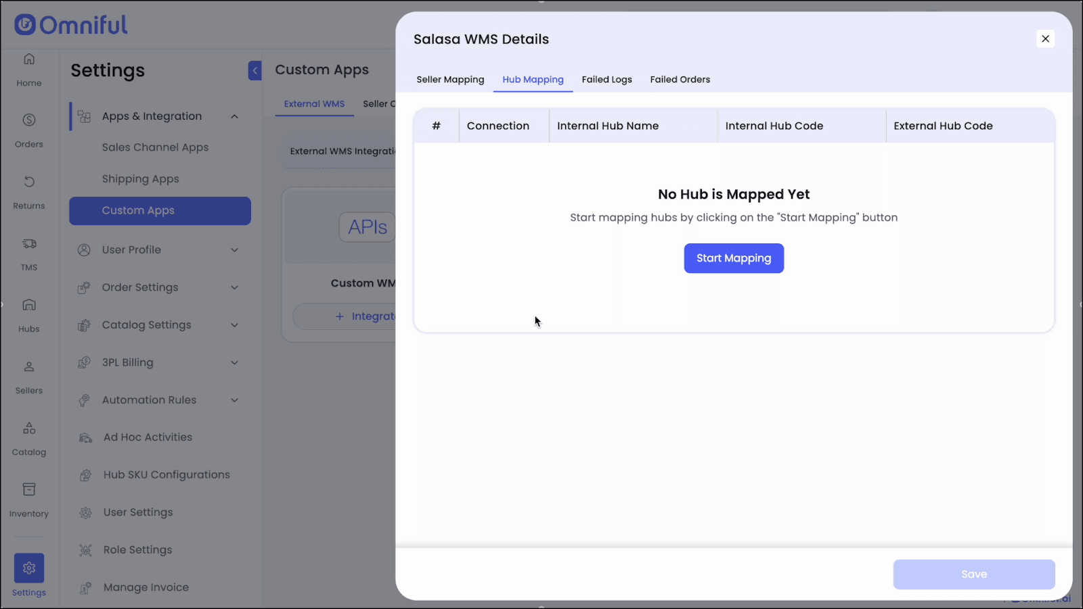Open Inventory box icon

[x=29, y=490]
